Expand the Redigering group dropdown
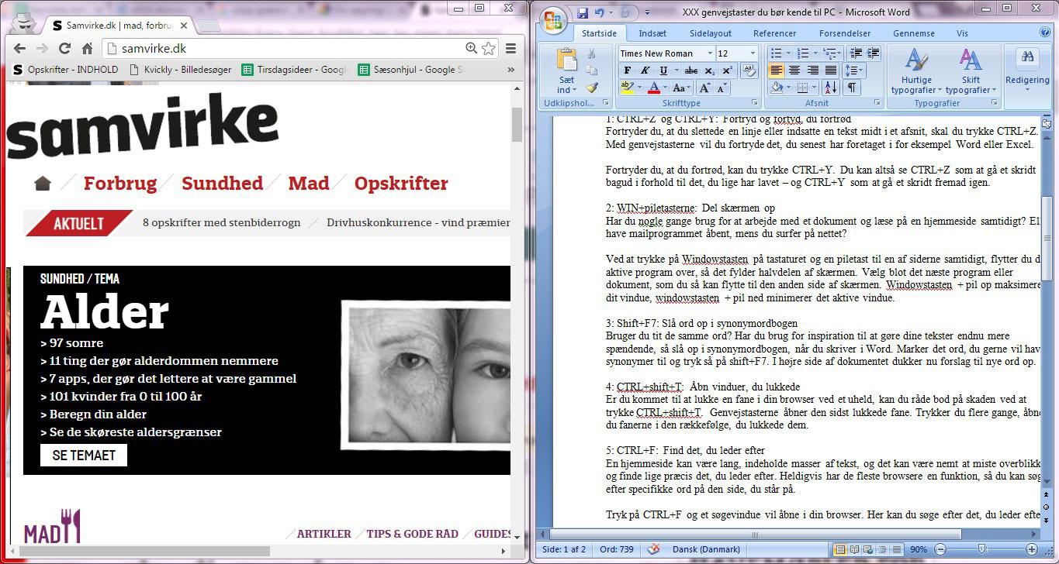Screen dimensions: 1059x564 pyautogui.click(x=1027, y=71)
